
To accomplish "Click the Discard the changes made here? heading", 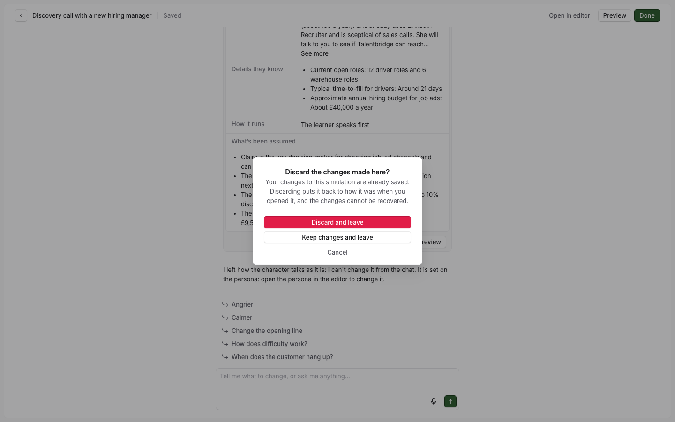I will pyautogui.click(x=337, y=172).
